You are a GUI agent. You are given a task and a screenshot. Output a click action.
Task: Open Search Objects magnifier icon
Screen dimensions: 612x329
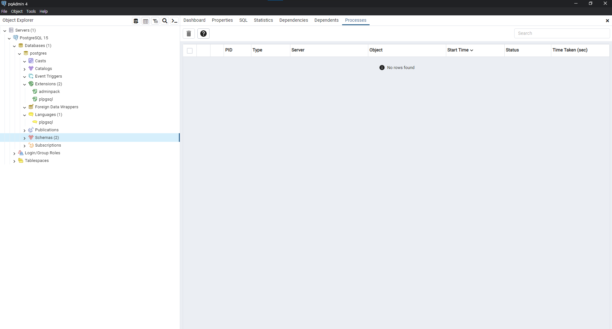[x=165, y=21]
